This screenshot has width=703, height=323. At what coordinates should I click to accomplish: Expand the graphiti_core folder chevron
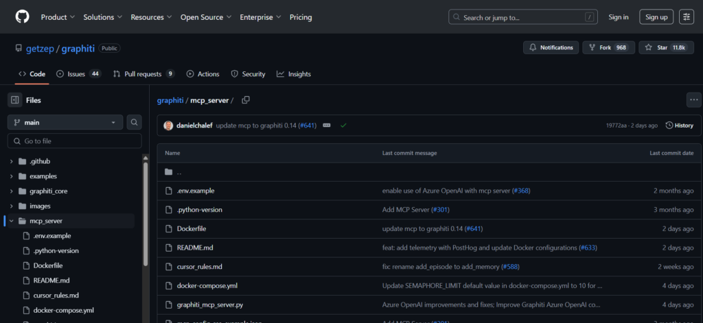11,191
